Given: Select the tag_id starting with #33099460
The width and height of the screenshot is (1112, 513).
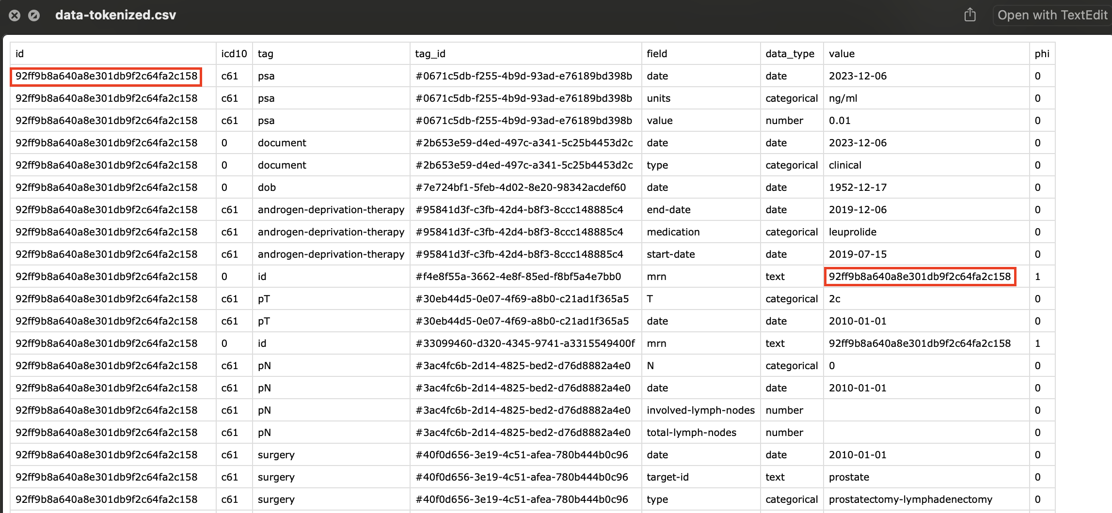Looking at the screenshot, I should click(524, 343).
